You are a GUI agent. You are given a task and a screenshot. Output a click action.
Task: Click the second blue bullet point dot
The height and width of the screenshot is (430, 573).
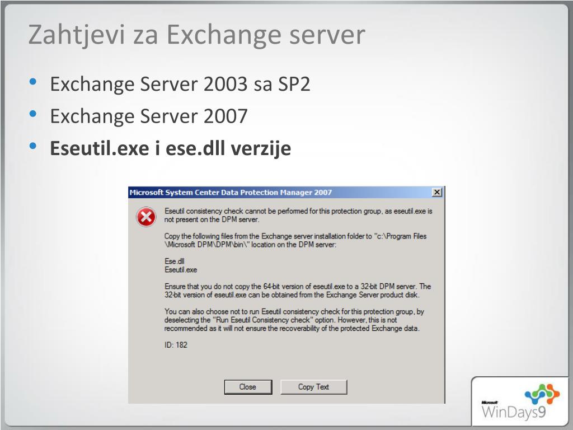point(33,114)
